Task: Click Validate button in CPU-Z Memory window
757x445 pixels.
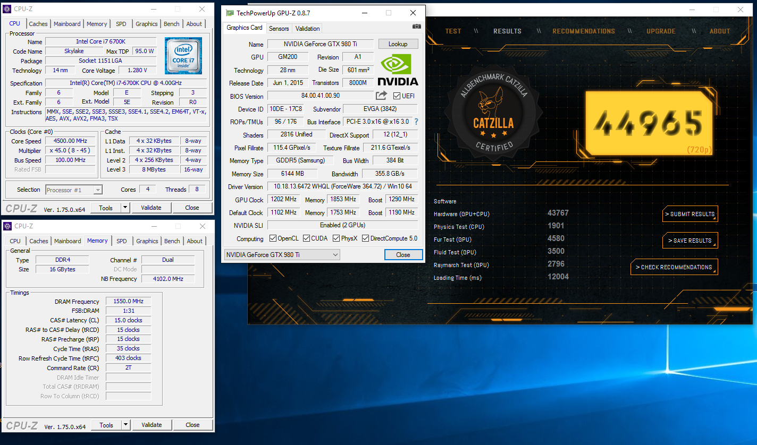Action: 152,425
